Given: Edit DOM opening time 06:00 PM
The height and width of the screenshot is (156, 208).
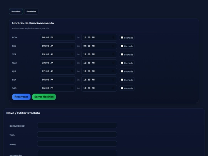Looking at the screenshot, I should (58, 37).
